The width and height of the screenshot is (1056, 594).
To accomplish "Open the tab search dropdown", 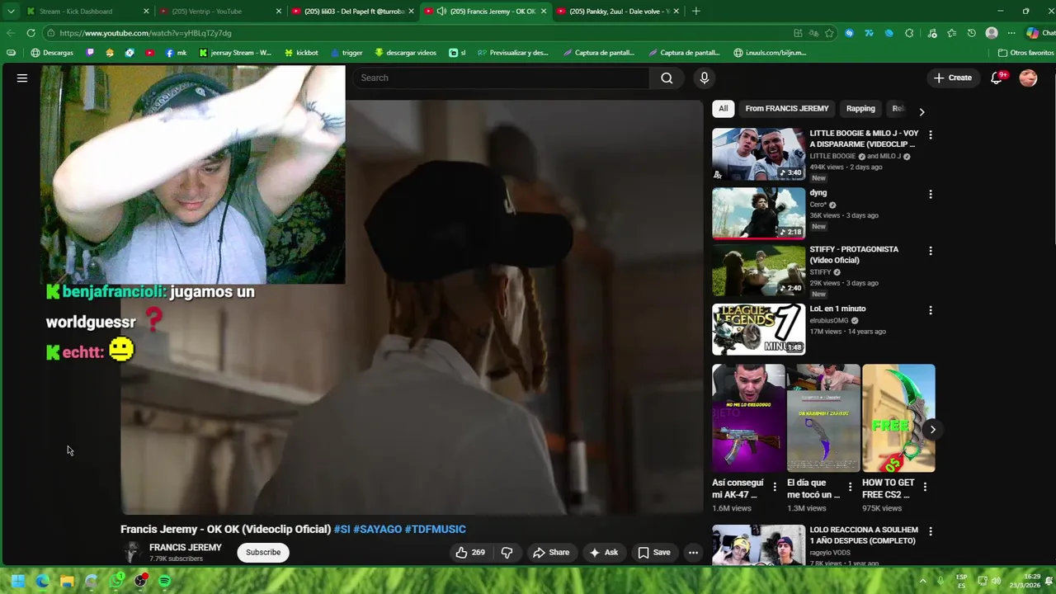I will [x=11, y=12].
